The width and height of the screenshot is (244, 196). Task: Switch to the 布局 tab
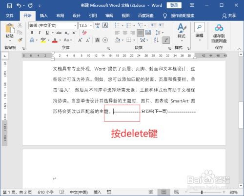pyautogui.click(x=60, y=16)
